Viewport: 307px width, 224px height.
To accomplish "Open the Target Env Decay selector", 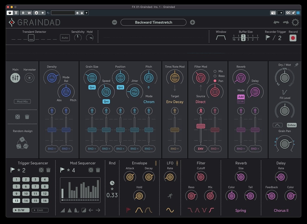I will tap(175, 102).
